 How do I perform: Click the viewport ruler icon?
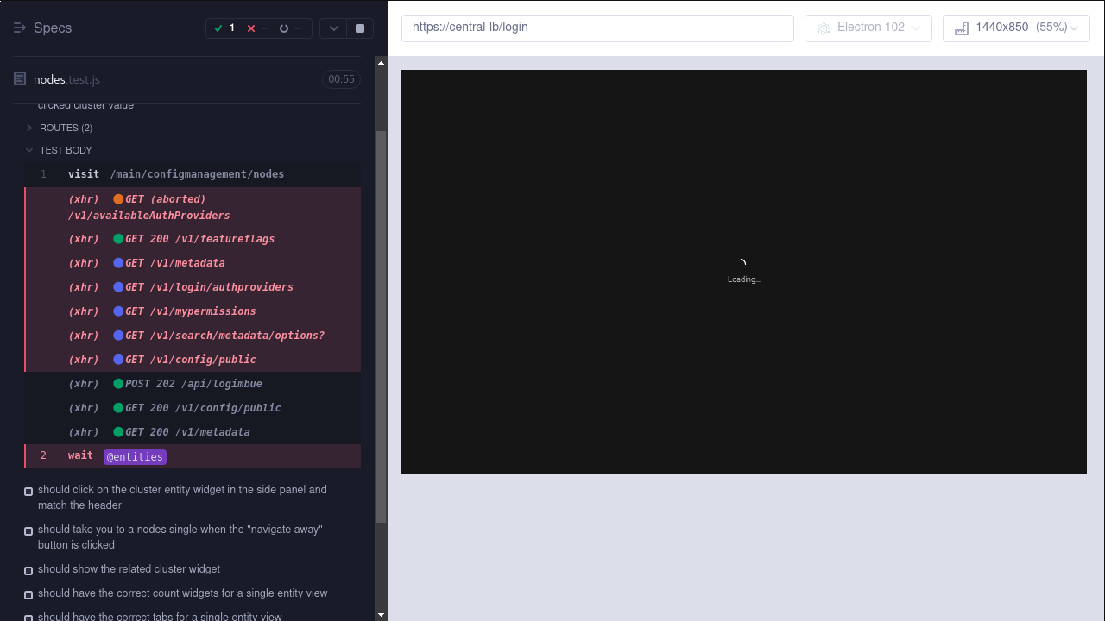click(x=961, y=28)
